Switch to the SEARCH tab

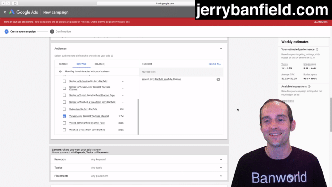pyautogui.click(x=63, y=64)
